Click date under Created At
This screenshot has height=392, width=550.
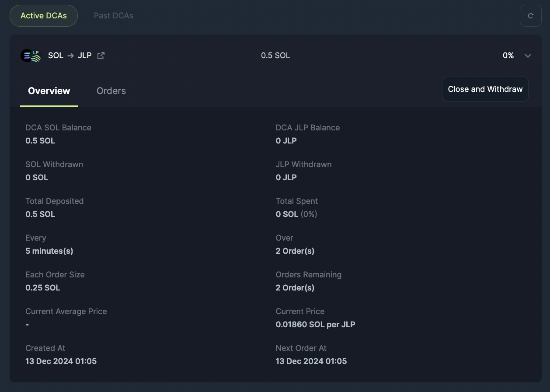tap(61, 361)
